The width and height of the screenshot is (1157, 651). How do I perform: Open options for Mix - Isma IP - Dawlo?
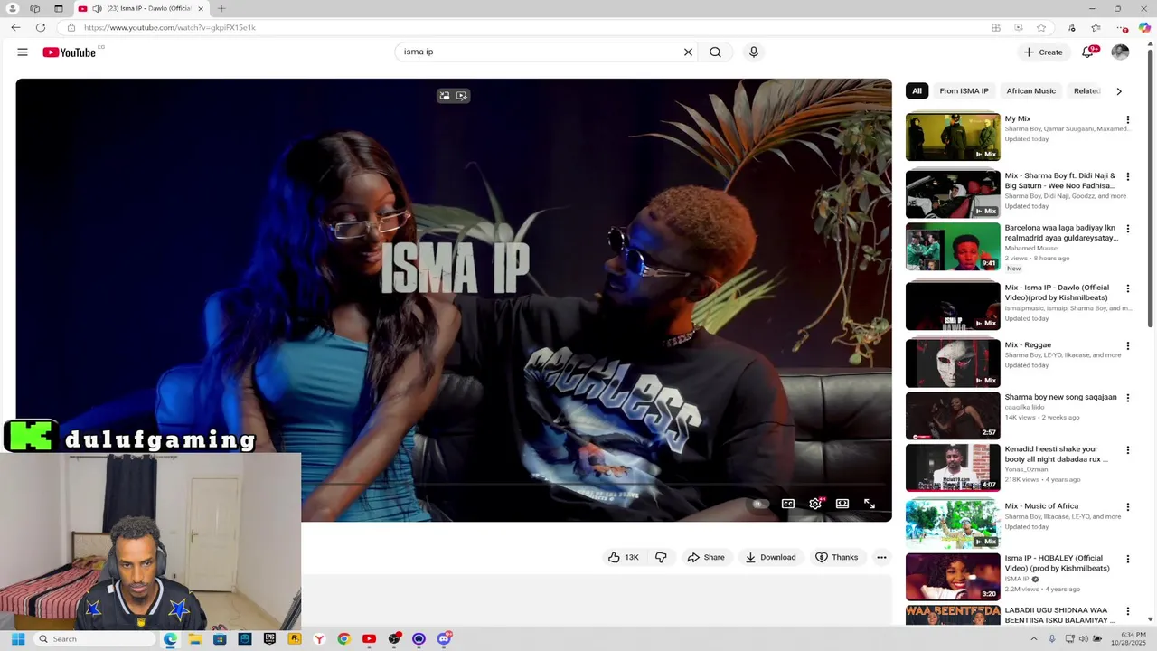pos(1127,288)
